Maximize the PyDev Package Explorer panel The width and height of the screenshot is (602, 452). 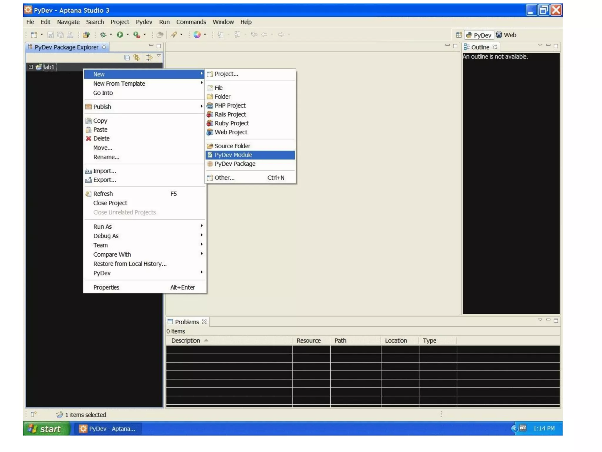point(159,46)
